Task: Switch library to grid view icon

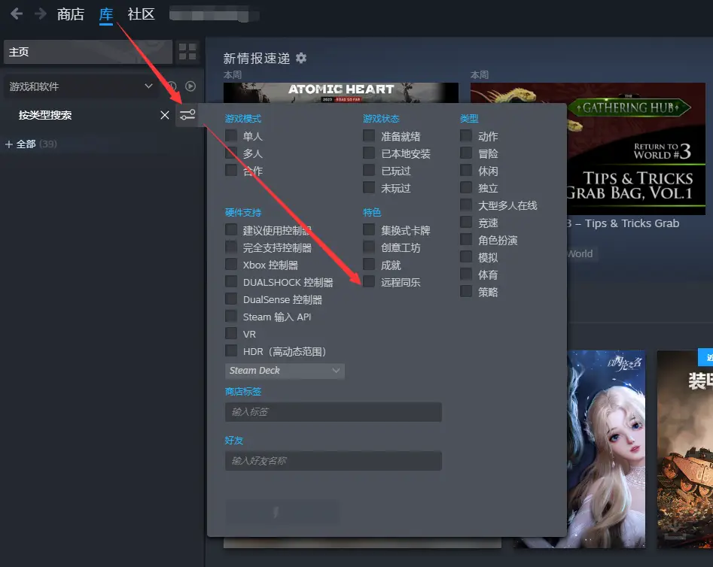Action: click(x=187, y=52)
